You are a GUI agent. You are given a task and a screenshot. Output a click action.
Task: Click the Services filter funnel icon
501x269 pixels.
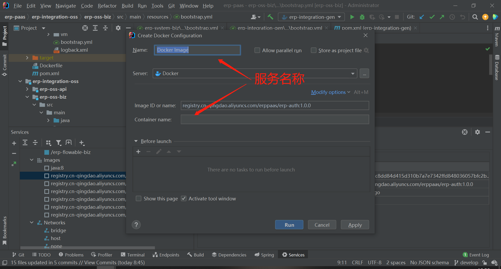(59, 143)
